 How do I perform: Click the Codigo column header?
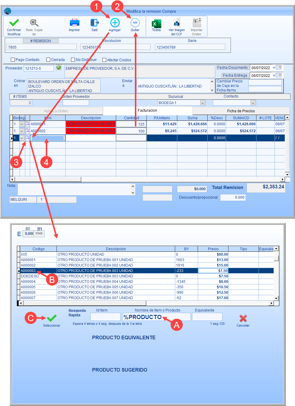[39, 249]
